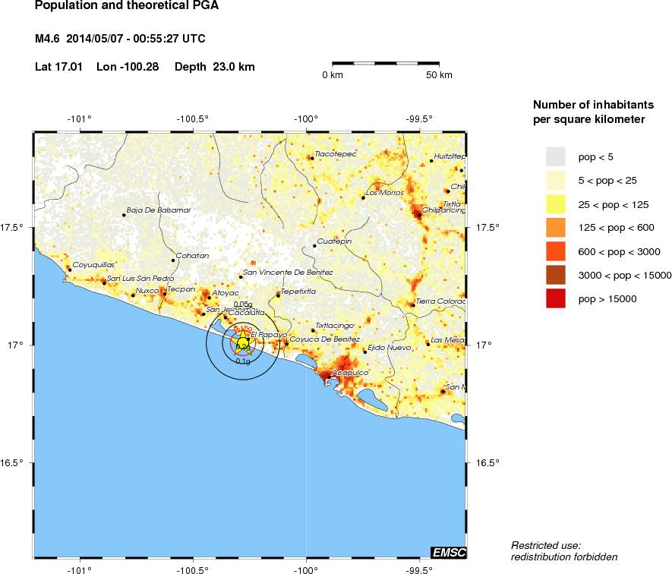Select the Baja De Balsamar marker dot

pos(124,215)
